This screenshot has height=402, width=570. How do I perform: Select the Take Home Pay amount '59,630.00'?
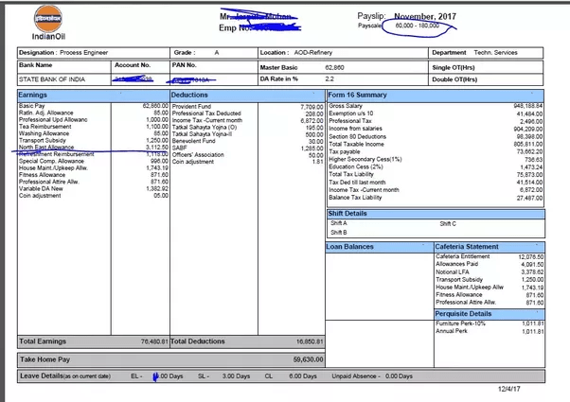[309, 359]
